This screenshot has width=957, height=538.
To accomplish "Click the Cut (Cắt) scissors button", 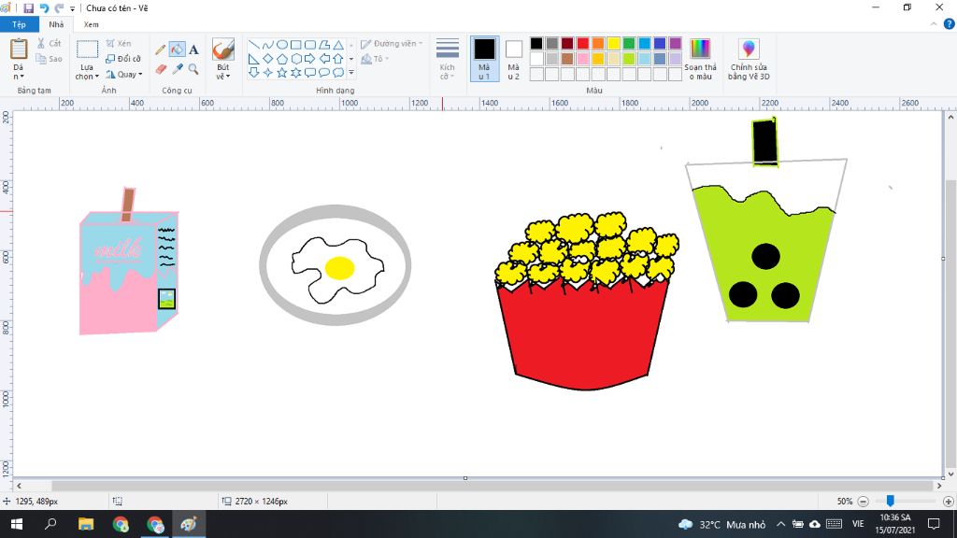I will (49, 43).
